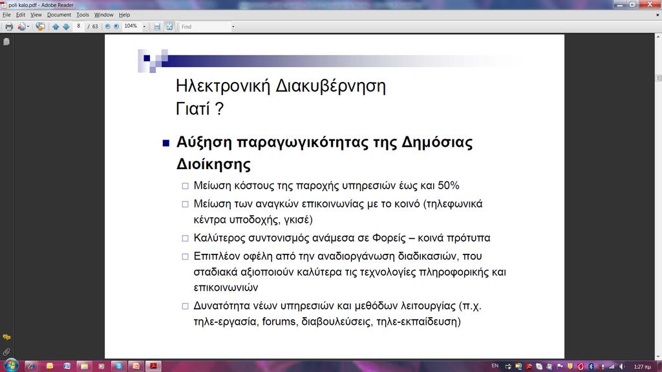Click the scrolling mode page icon
This screenshot has width=662, height=372.
pyautogui.click(x=157, y=26)
